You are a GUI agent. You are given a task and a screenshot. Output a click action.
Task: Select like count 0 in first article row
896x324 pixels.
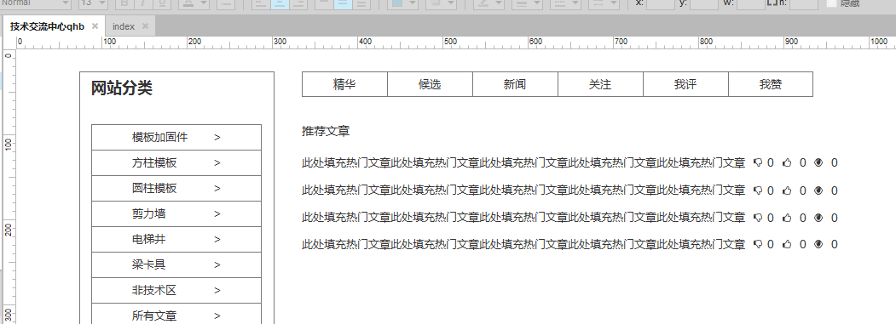pyautogui.click(x=803, y=163)
